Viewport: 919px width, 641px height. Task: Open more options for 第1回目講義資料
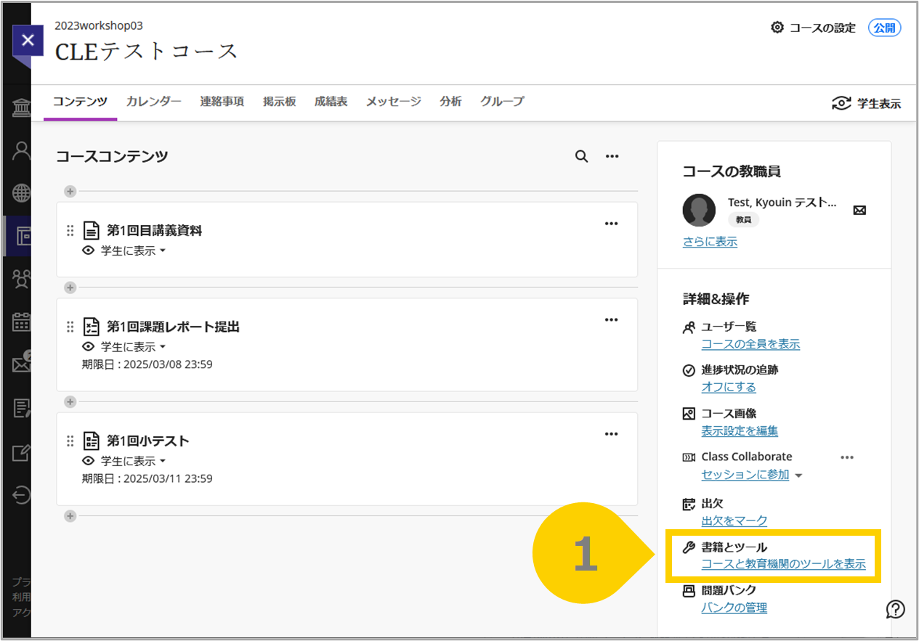point(612,224)
